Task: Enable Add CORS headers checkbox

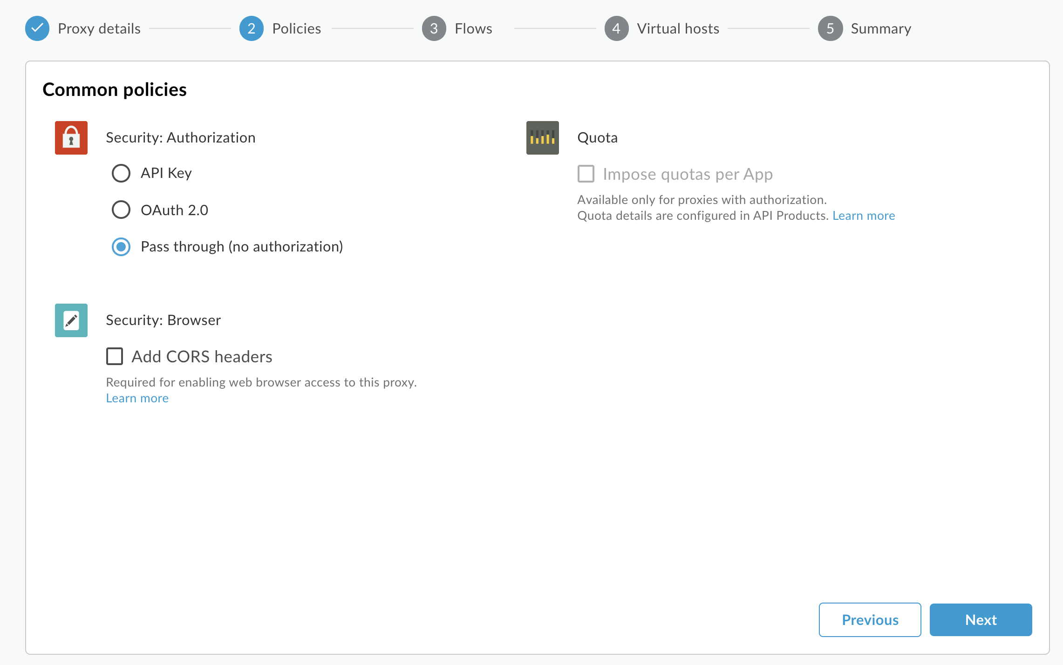Action: point(116,355)
